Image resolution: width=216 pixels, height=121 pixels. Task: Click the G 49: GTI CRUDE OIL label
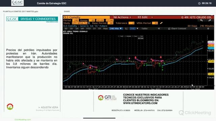point(196,17)
